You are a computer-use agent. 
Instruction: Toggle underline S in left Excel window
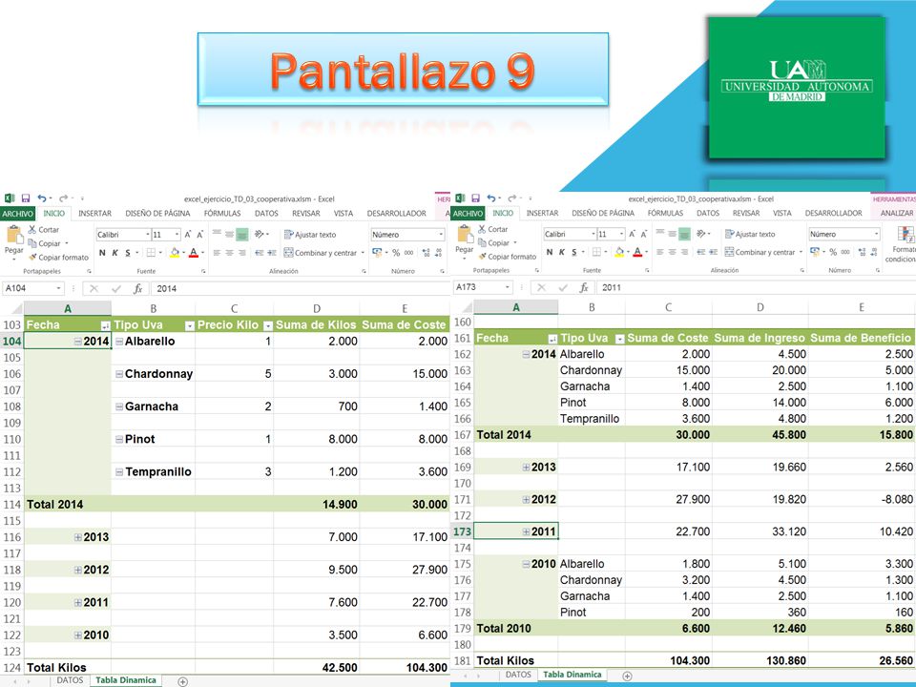point(128,253)
